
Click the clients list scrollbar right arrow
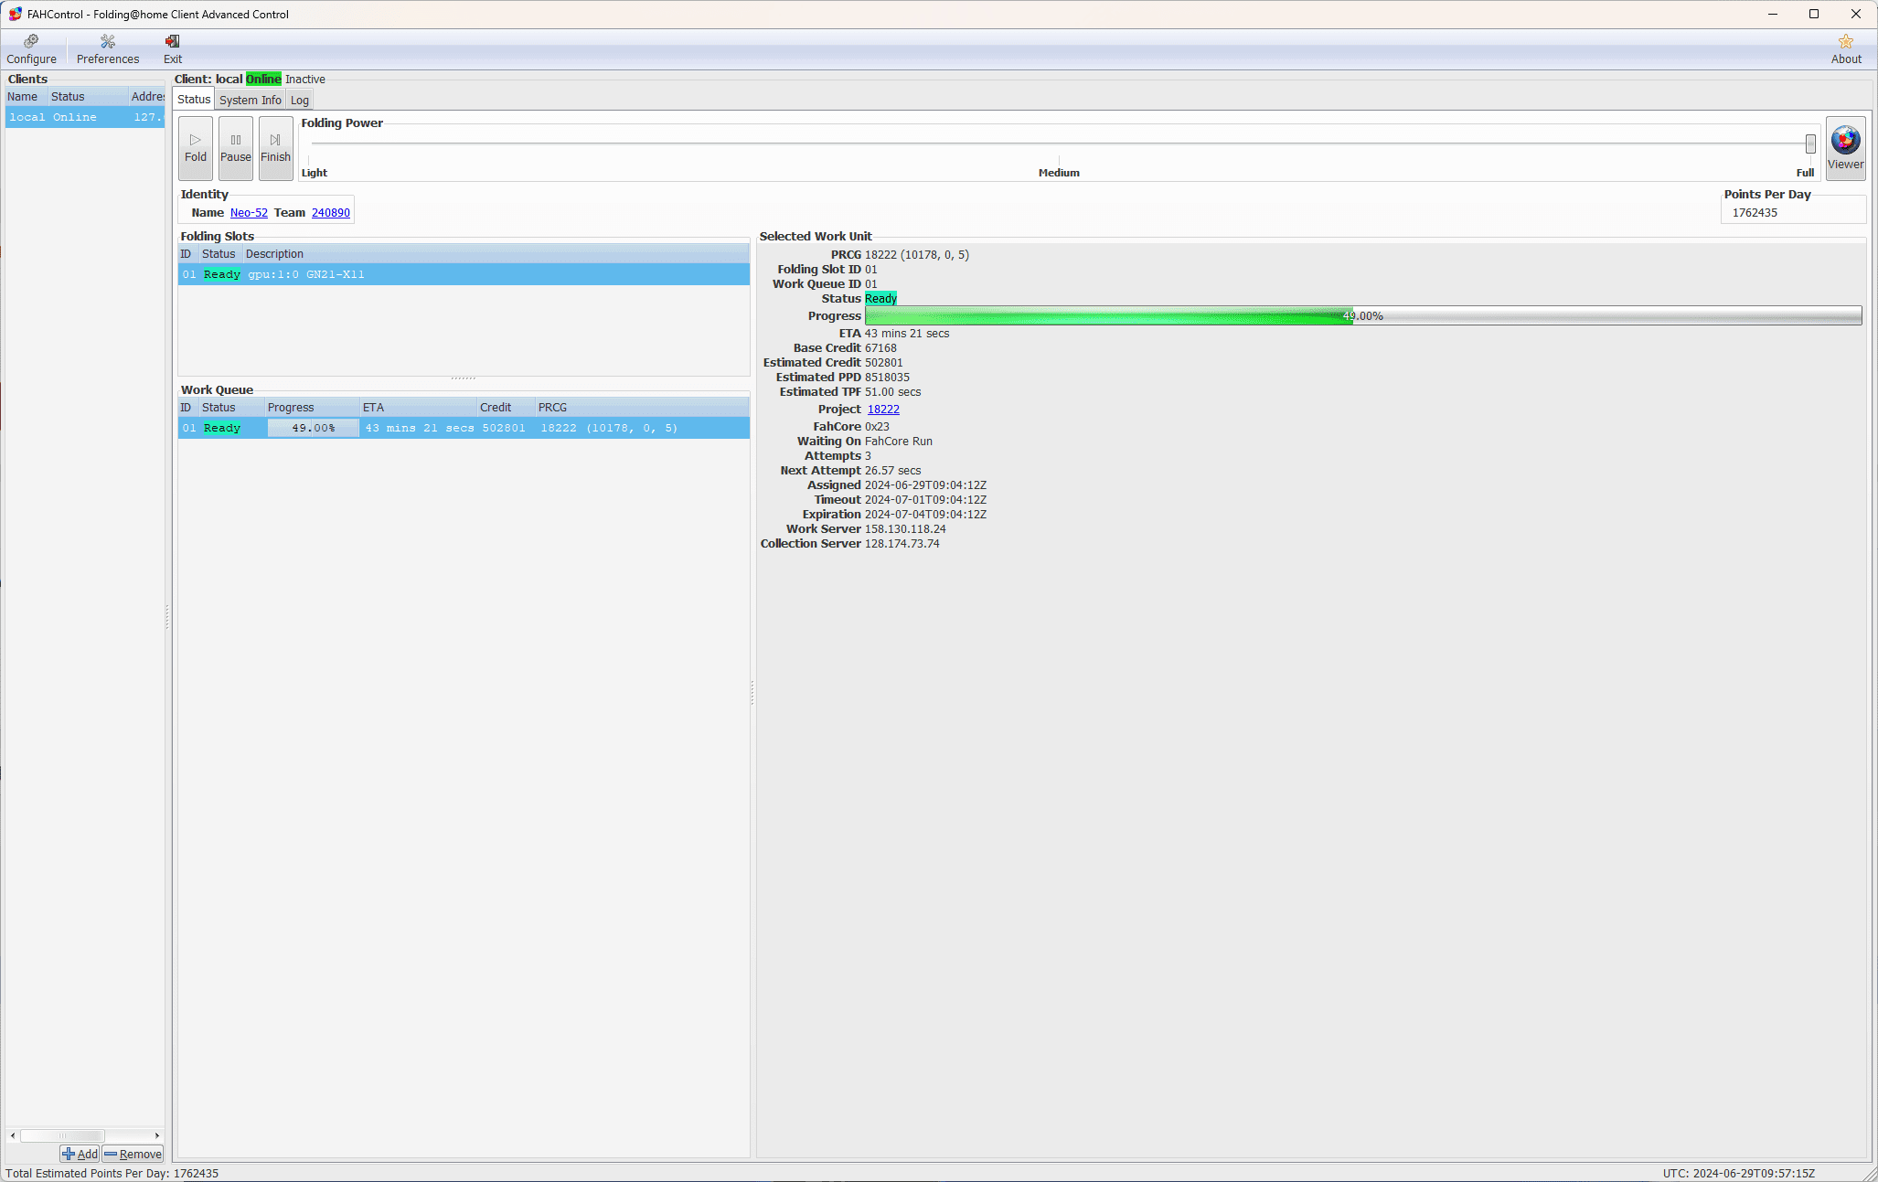157,1135
